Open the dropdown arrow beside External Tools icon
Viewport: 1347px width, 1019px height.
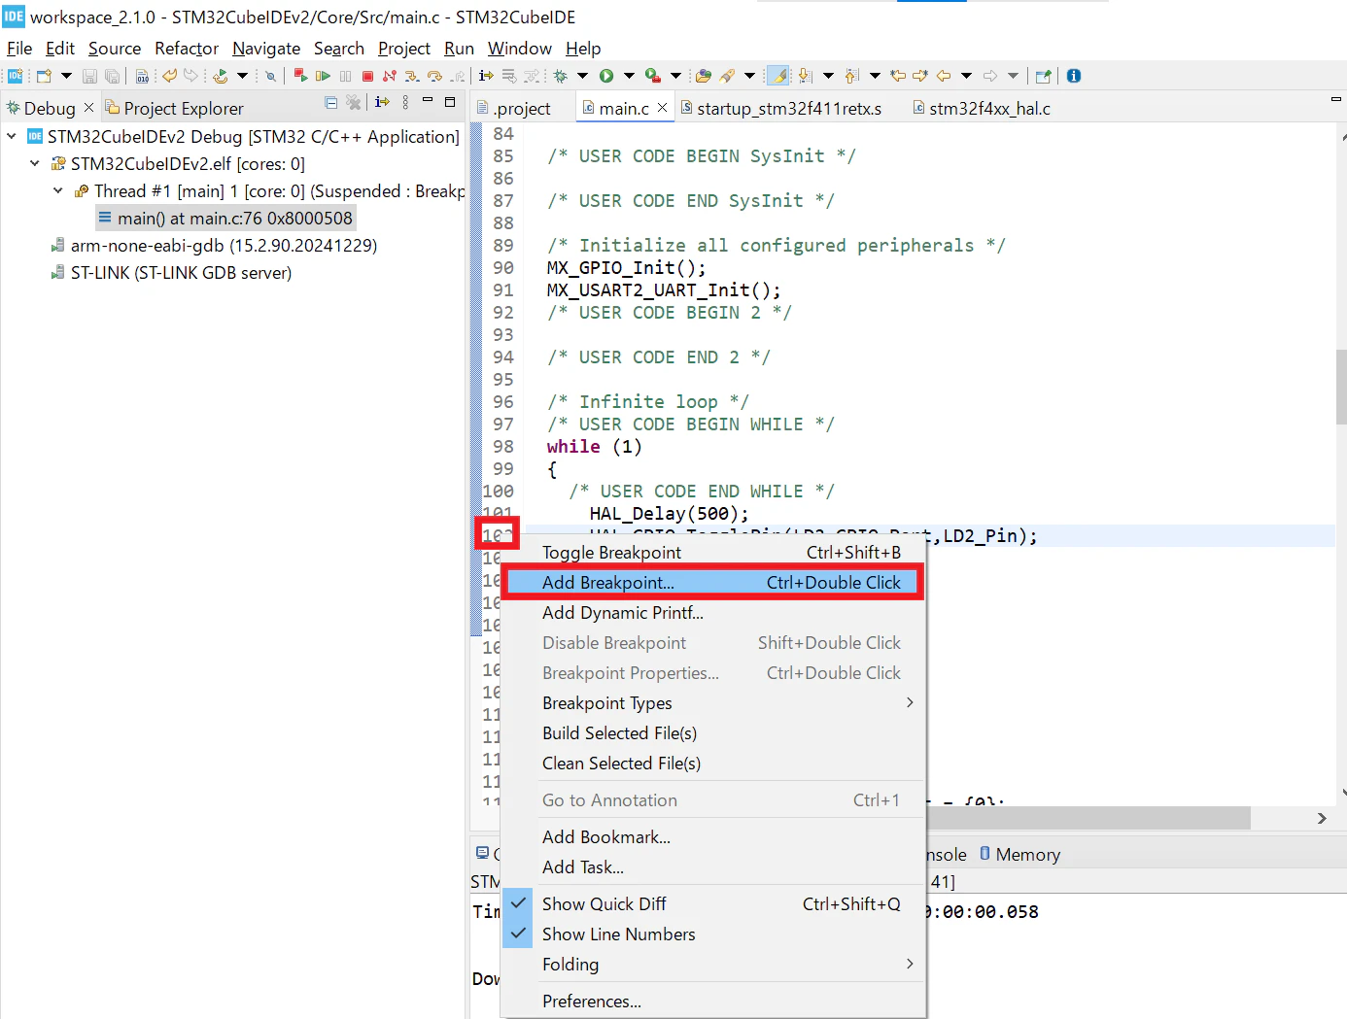click(675, 76)
